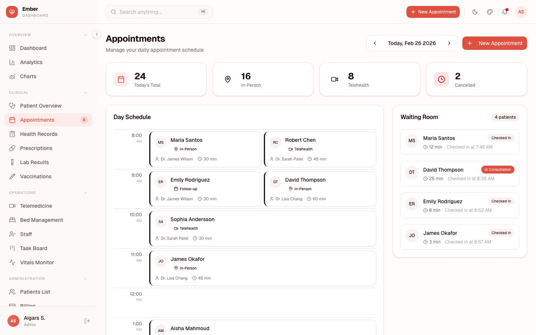Toggle dark mode with the moon icon

(475, 12)
